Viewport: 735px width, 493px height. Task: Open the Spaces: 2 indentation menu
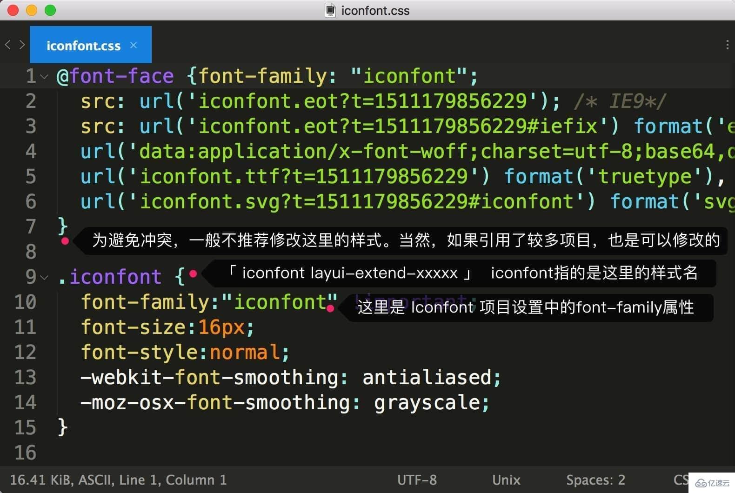595,480
